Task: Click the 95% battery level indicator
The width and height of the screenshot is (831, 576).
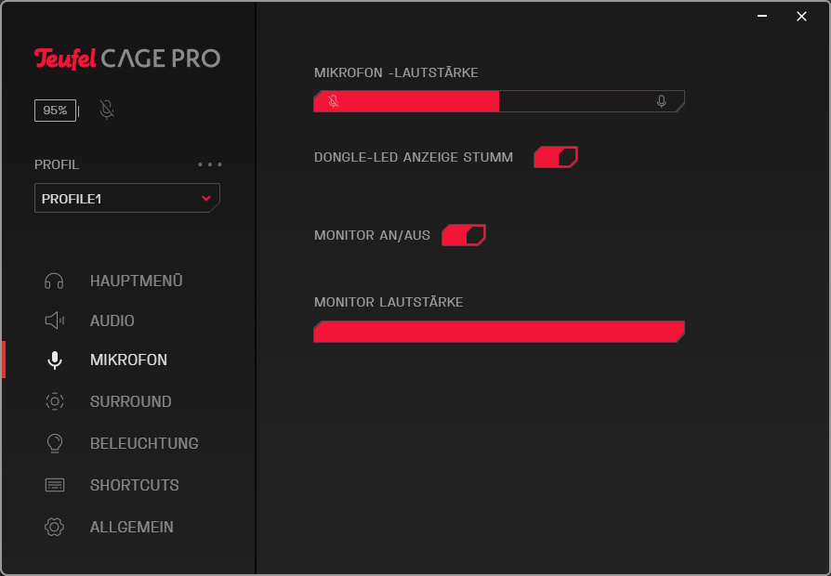Action: [x=55, y=111]
